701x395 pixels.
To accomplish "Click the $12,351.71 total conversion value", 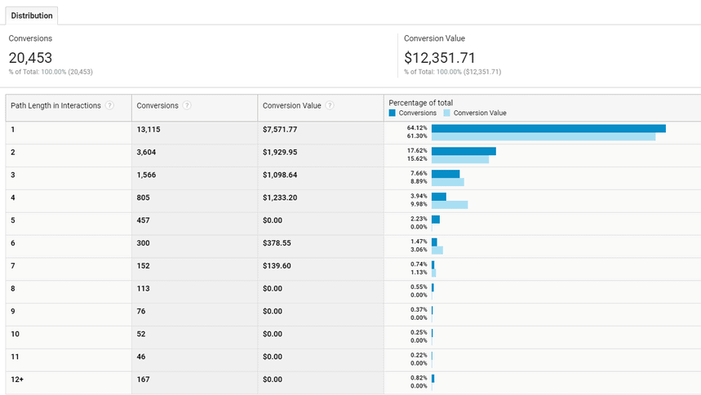I will [x=440, y=58].
